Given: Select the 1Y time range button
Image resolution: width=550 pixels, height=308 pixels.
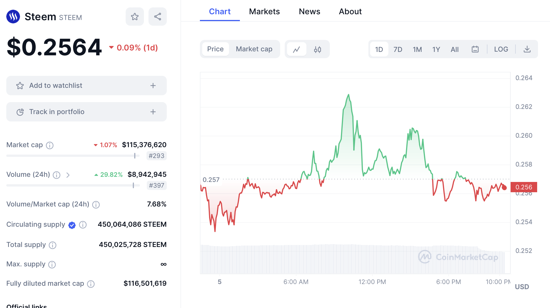Looking at the screenshot, I should (x=436, y=50).
